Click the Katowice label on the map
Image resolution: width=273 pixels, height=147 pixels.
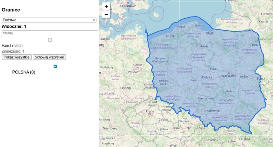click(213, 111)
